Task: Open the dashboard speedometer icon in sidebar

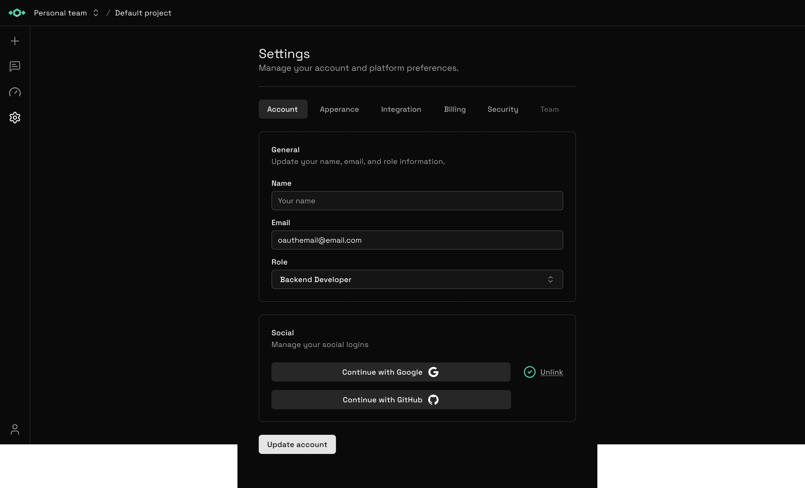Action: coord(15,92)
